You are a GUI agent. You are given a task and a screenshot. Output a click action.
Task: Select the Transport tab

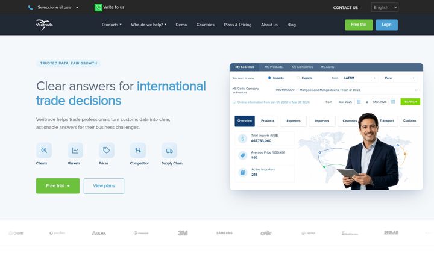[x=386, y=121]
